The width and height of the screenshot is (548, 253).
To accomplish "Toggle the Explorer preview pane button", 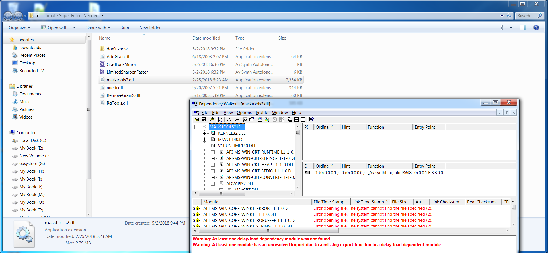I will coord(523,28).
